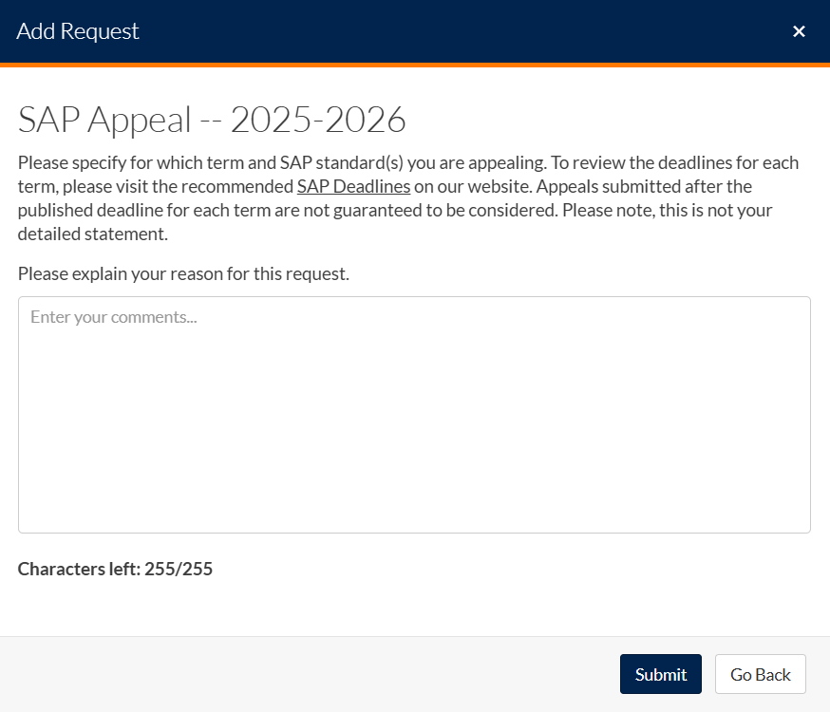Open the SAP Deadlines link
The width and height of the screenshot is (830, 712).
click(353, 186)
